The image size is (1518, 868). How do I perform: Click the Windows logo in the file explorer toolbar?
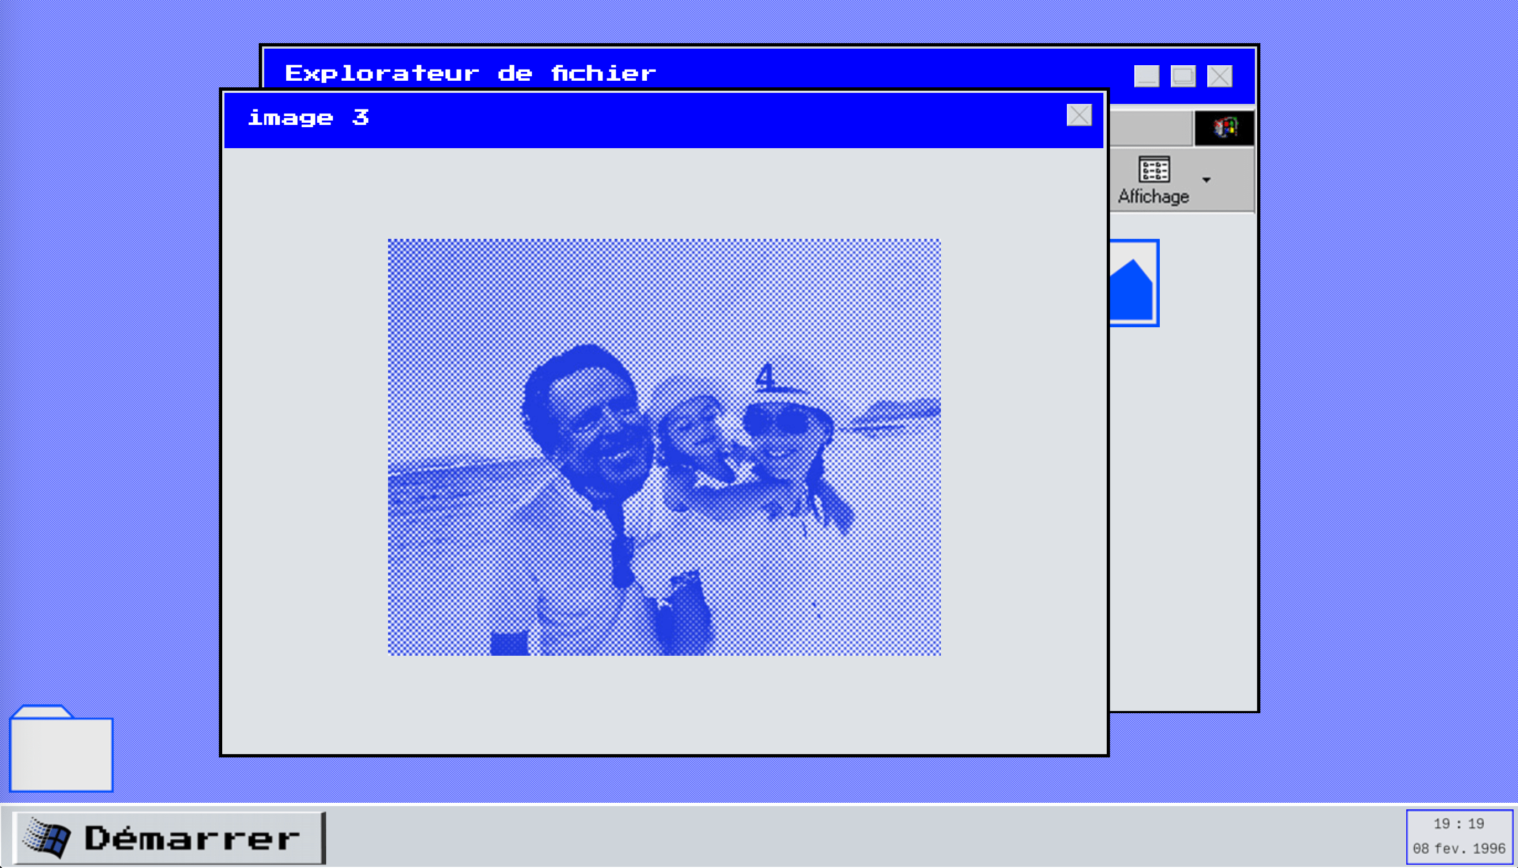1225,128
